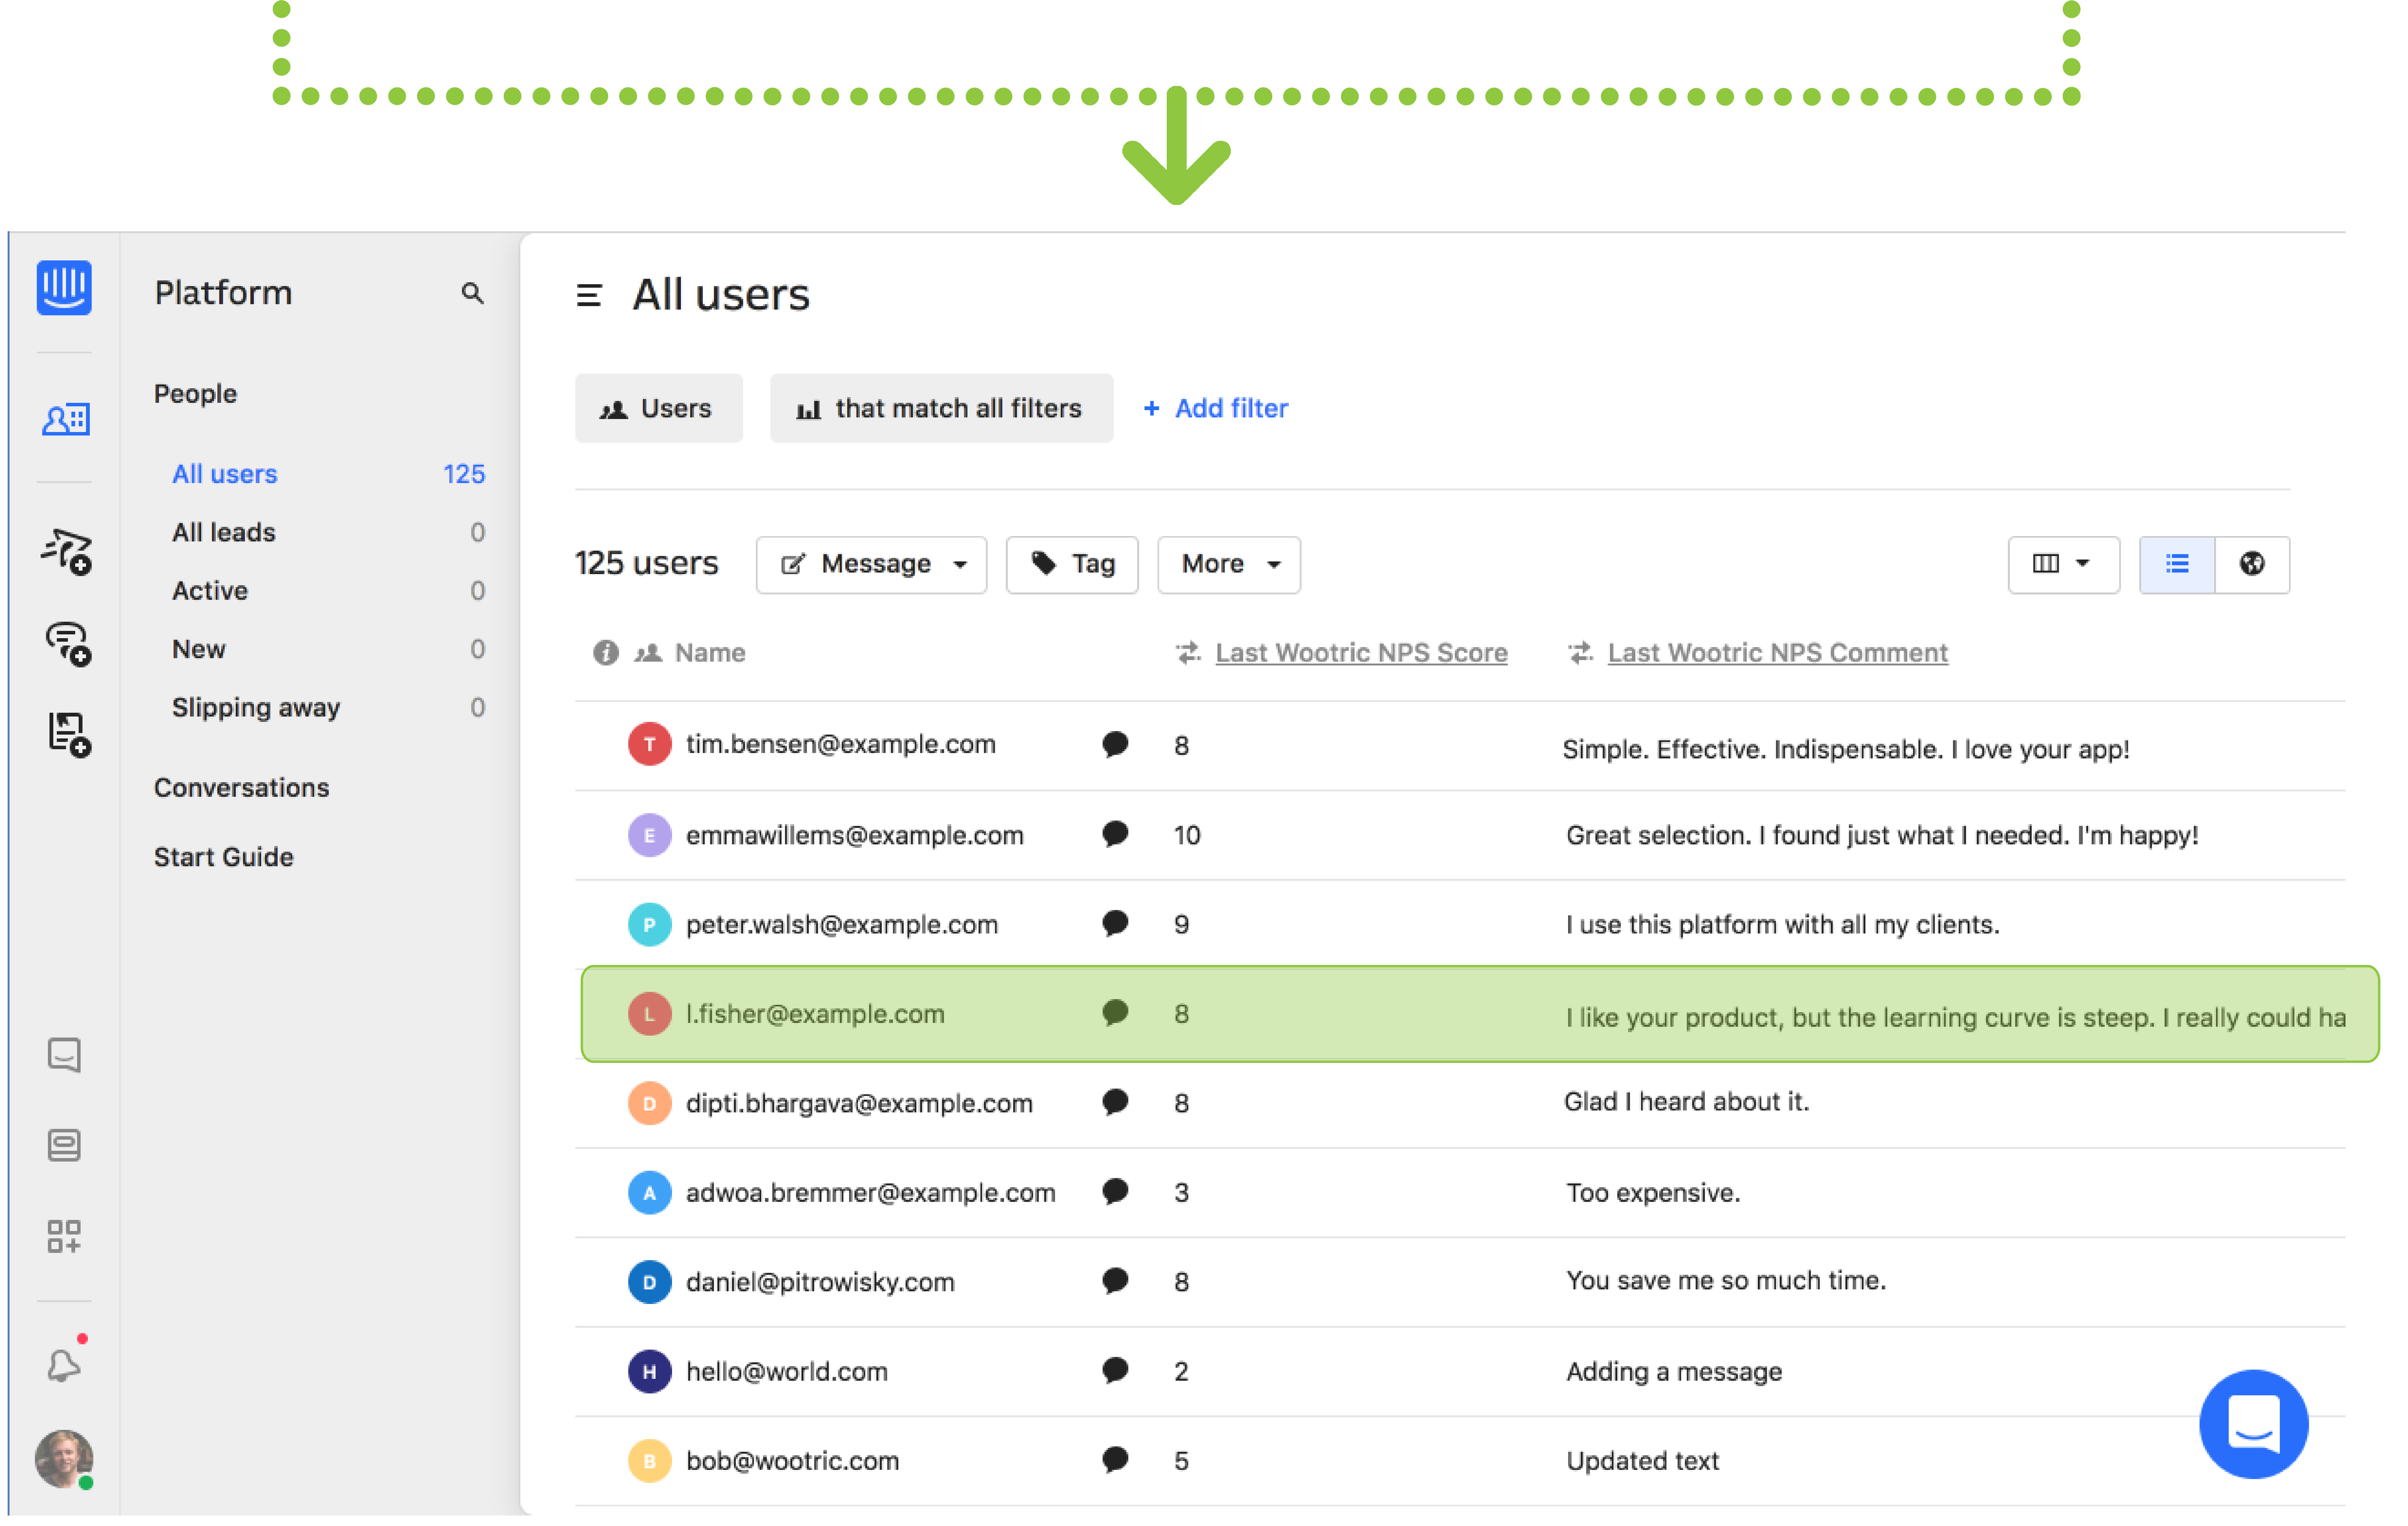Click the Tag button

coord(1072,565)
